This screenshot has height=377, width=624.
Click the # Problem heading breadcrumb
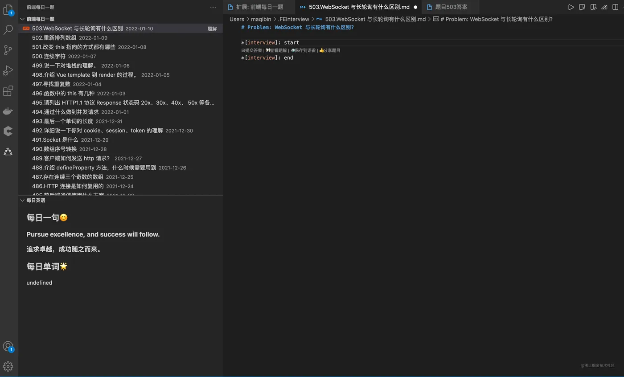[x=493, y=19]
